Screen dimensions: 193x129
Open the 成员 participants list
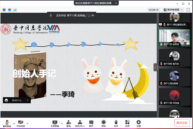(80, 124)
